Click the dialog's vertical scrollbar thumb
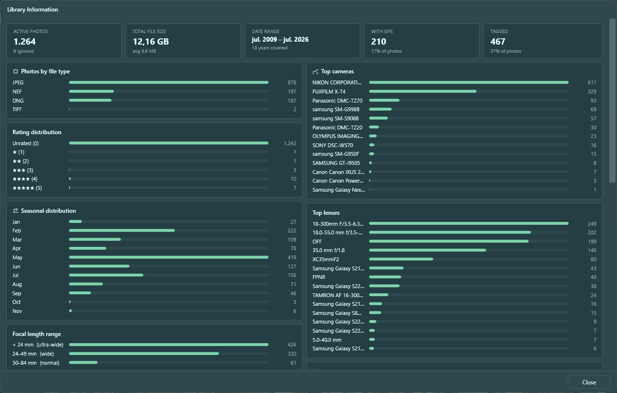The height and width of the screenshot is (393, 617). click(x=612, y=101)
